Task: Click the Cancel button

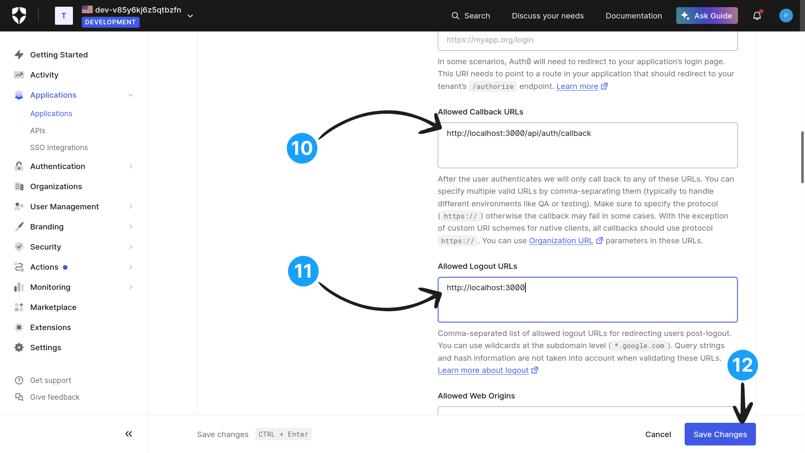Action: 658,434
